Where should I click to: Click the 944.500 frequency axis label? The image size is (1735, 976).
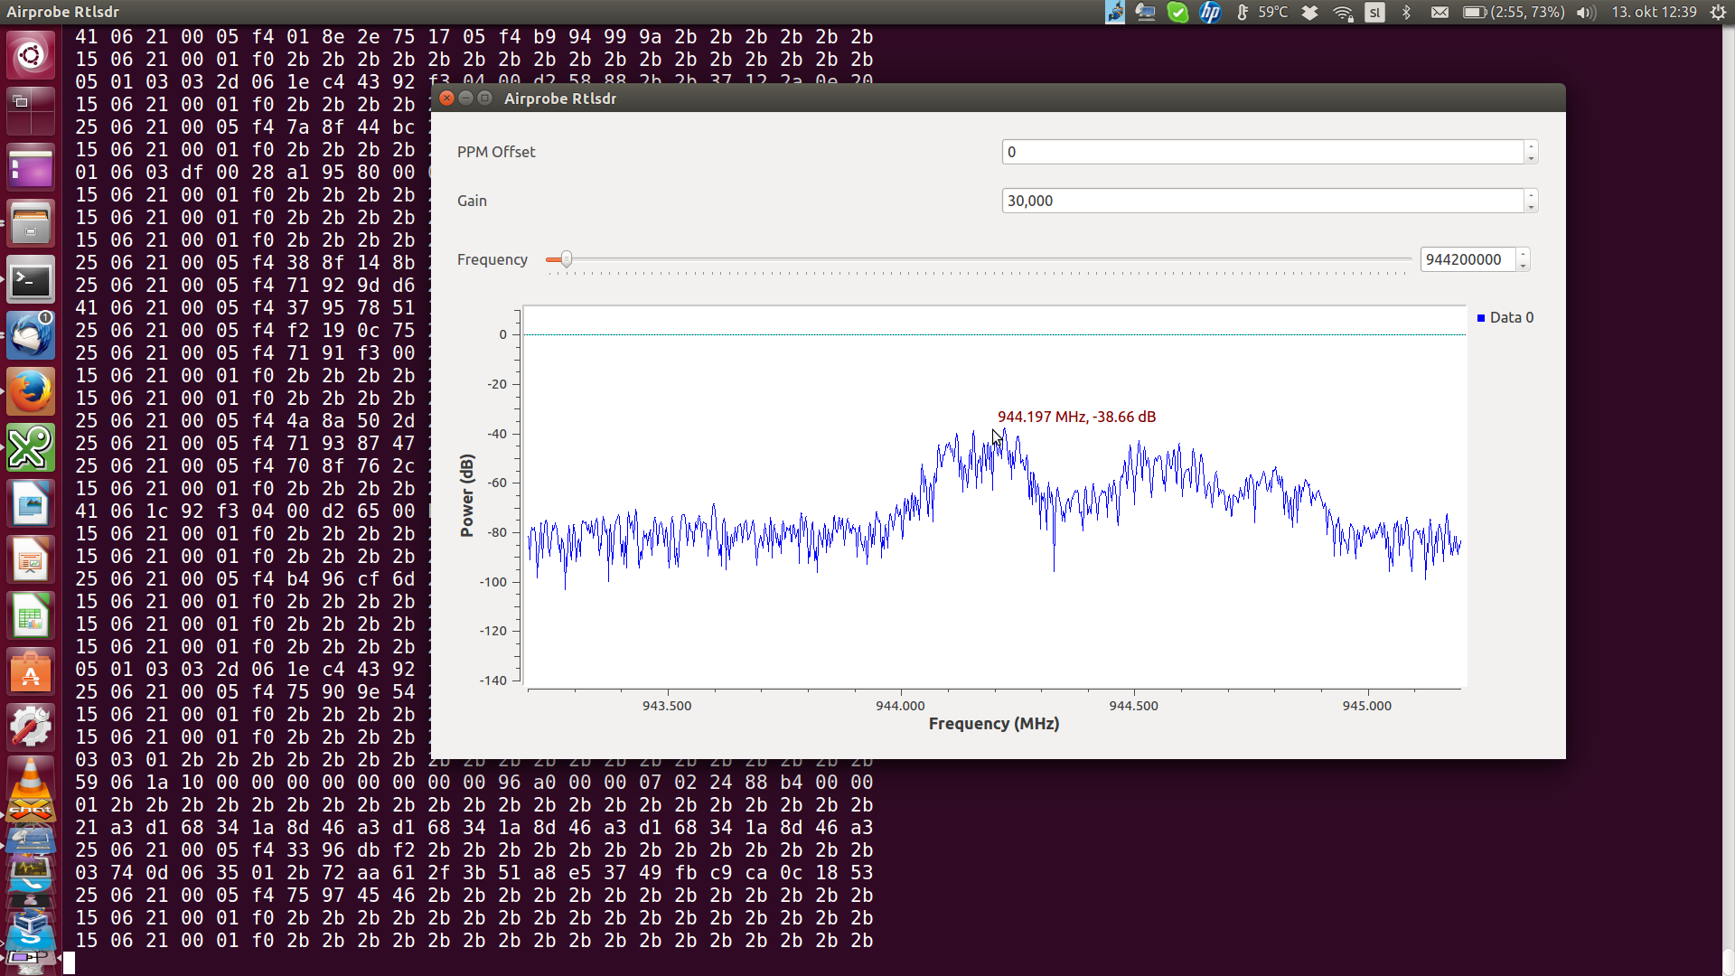point(1133,706)
